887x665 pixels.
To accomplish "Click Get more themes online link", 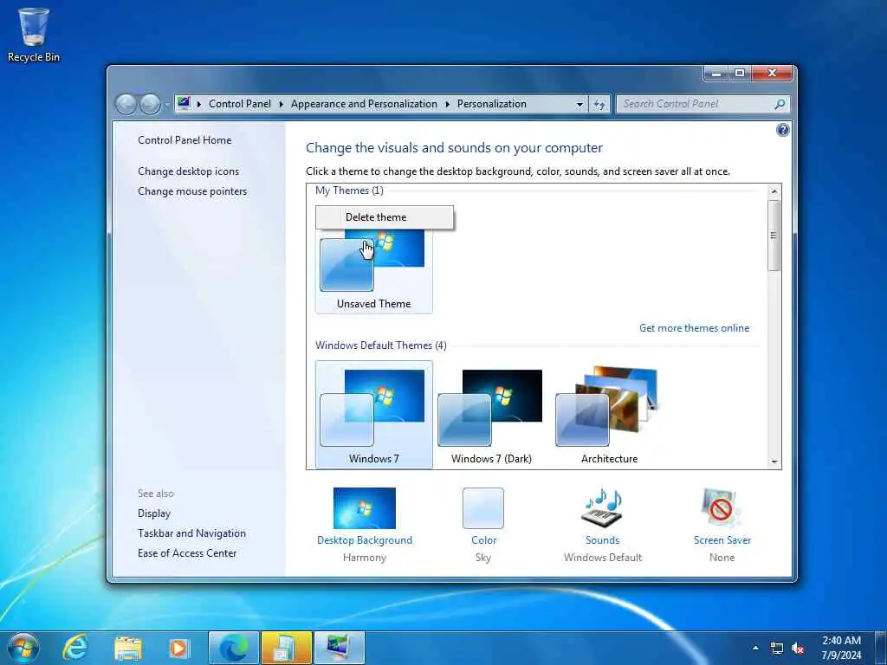I will (x=694, y=328).
